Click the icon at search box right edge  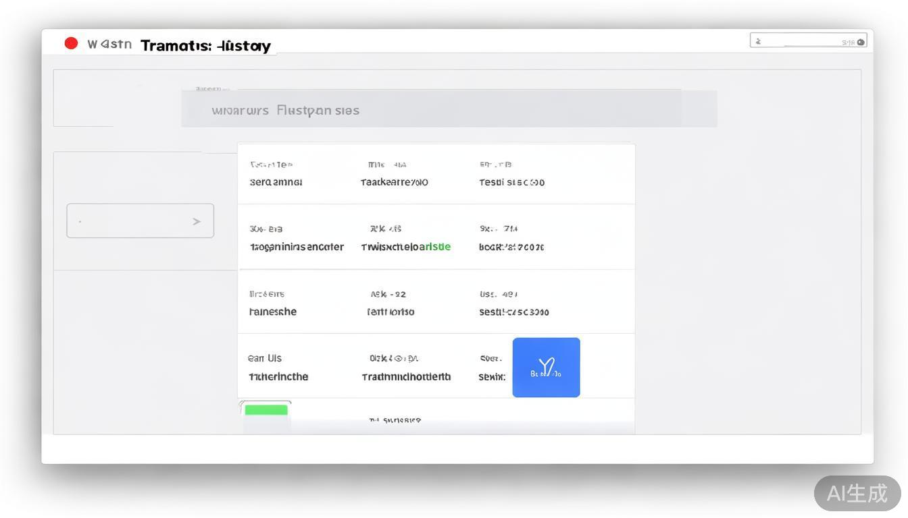[860, 42]
